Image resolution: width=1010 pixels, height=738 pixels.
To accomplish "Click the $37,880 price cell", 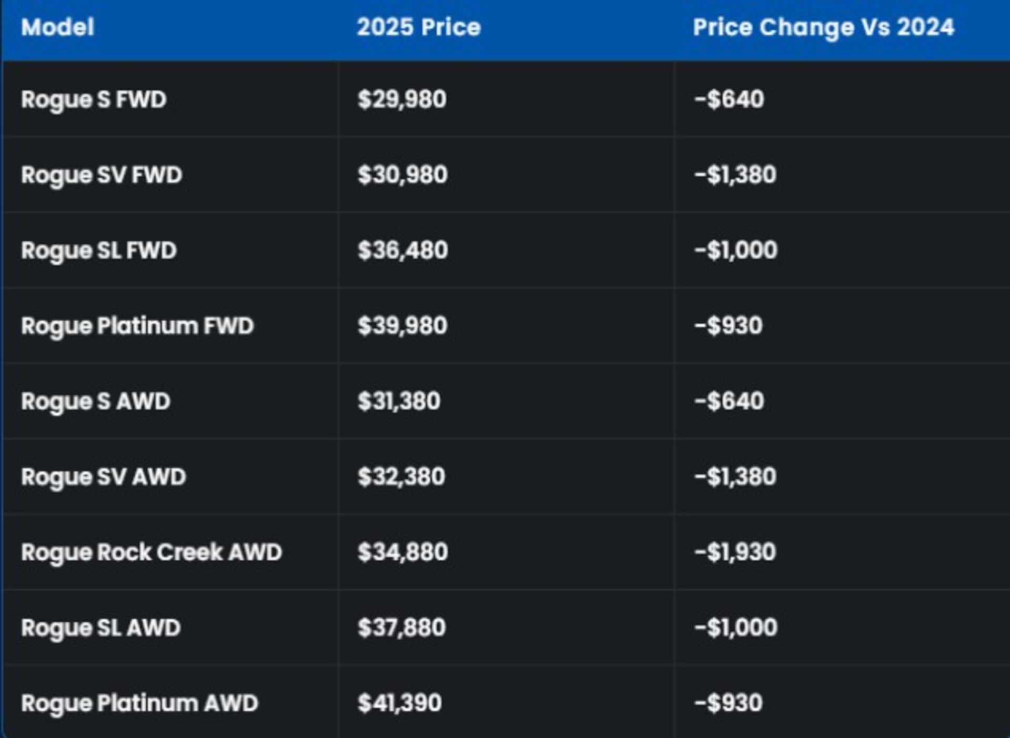I will pyautogui.click(x=402, y=628).
